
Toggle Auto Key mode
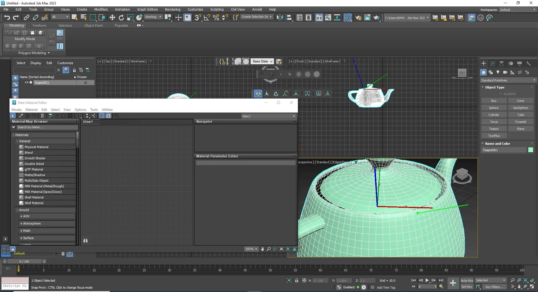(x=467, y=280)
